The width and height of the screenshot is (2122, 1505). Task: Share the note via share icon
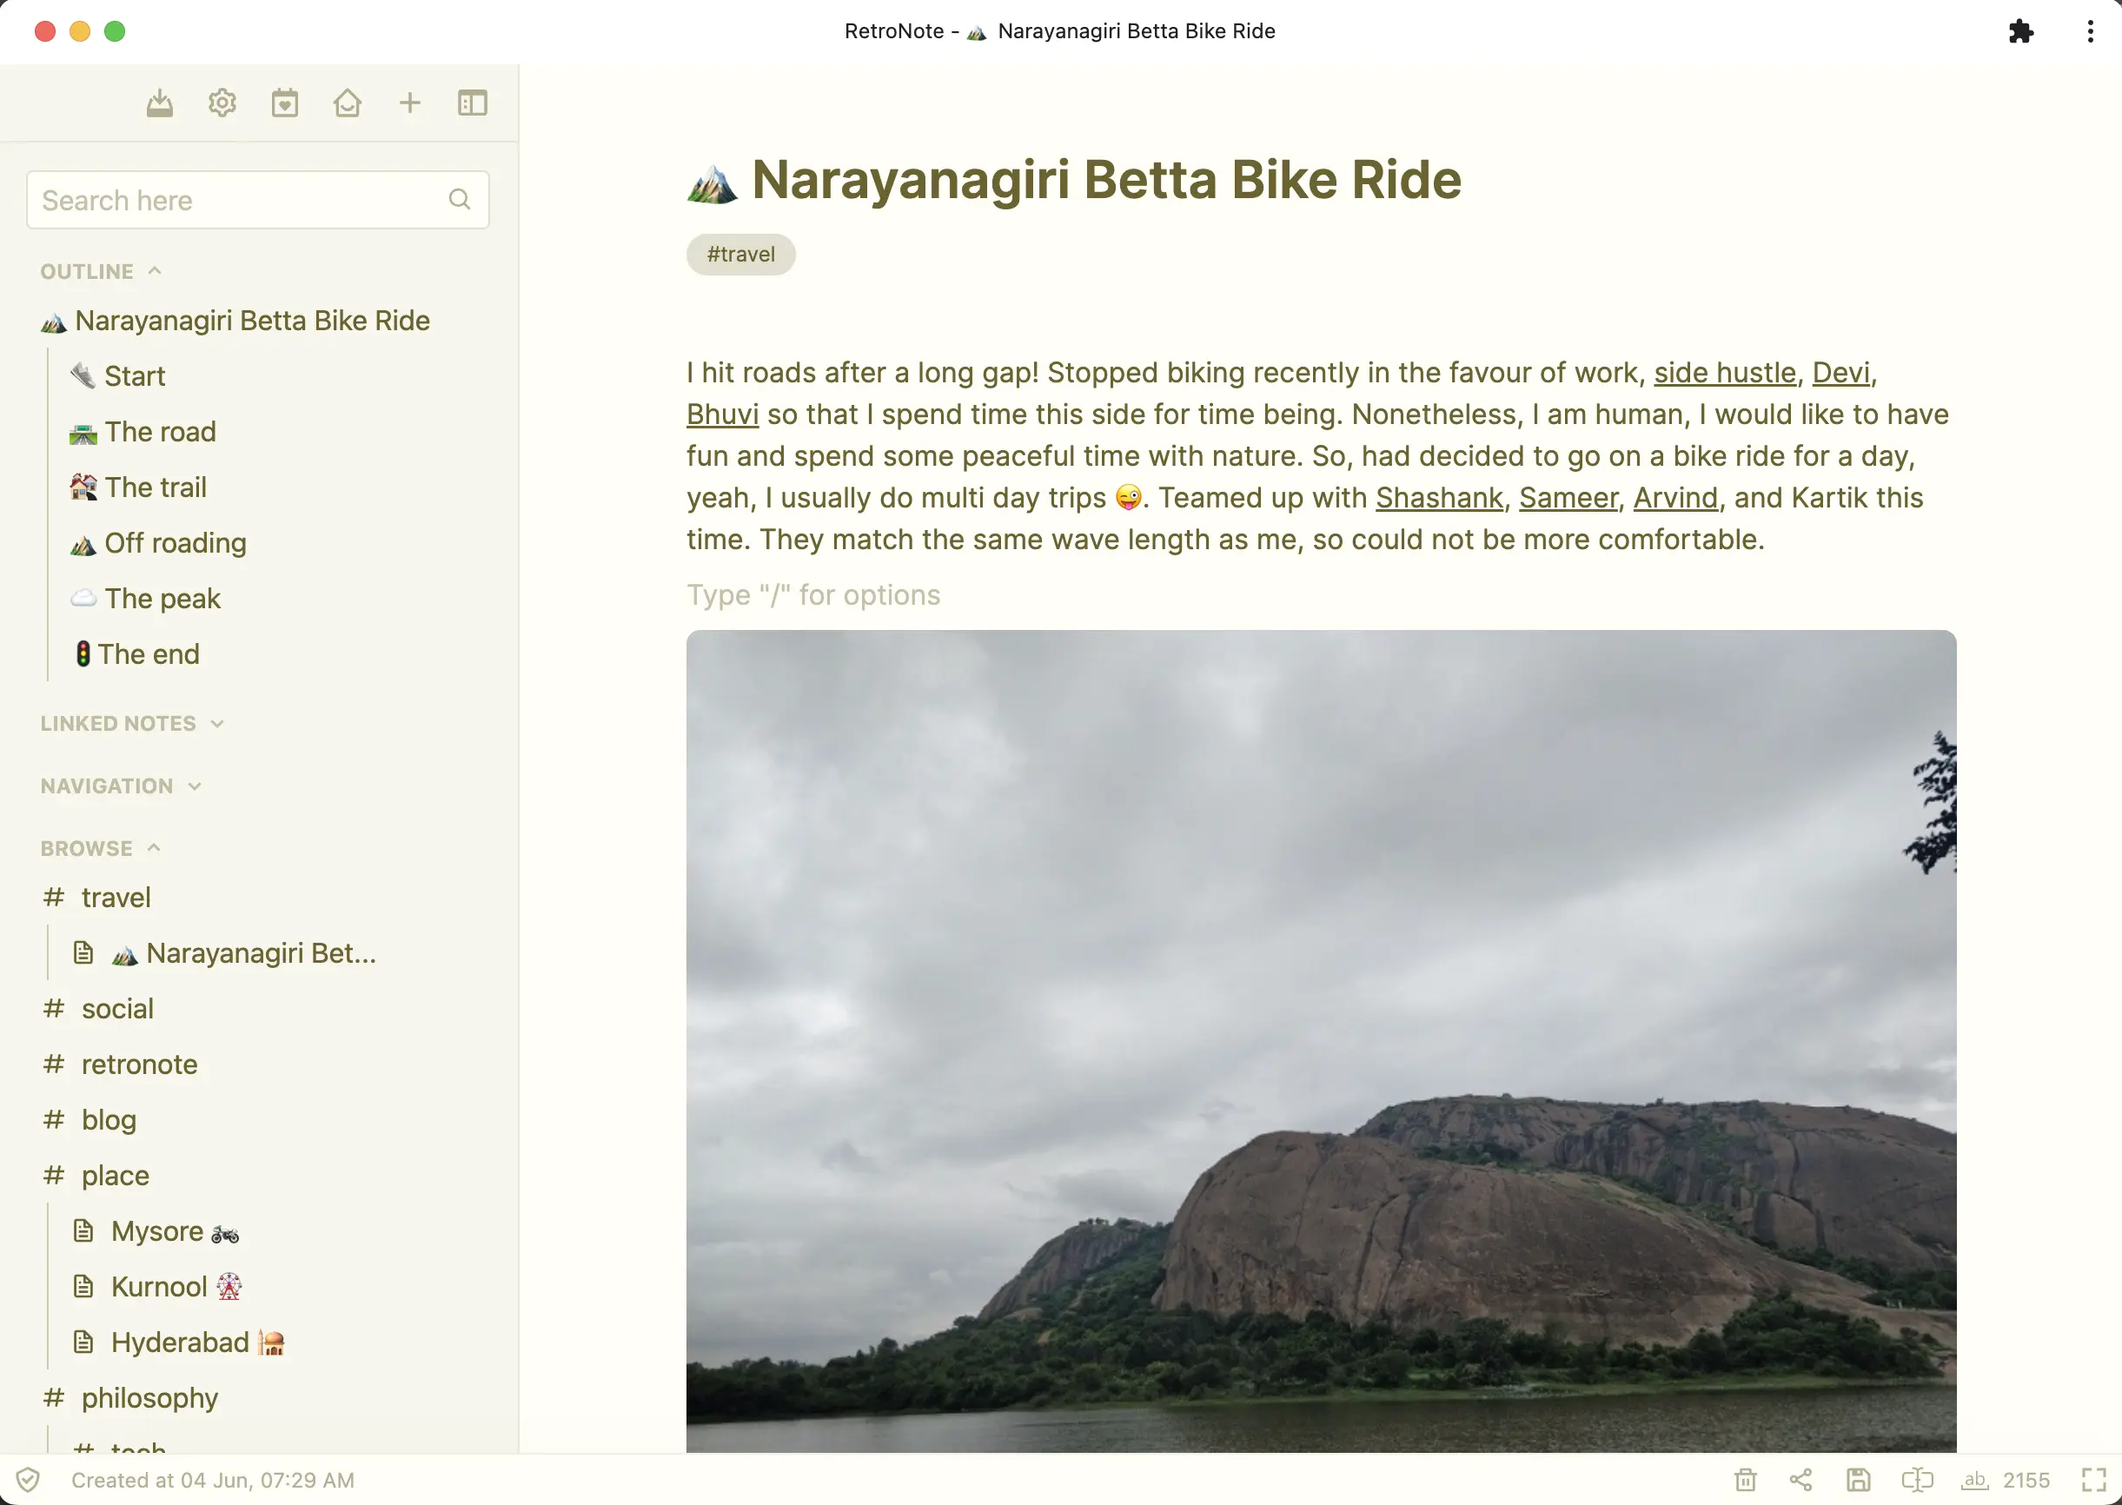coord(1800,1480)
